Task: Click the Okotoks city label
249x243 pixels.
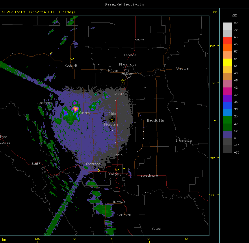Action: pyautogui.click(x=119, y=202)
